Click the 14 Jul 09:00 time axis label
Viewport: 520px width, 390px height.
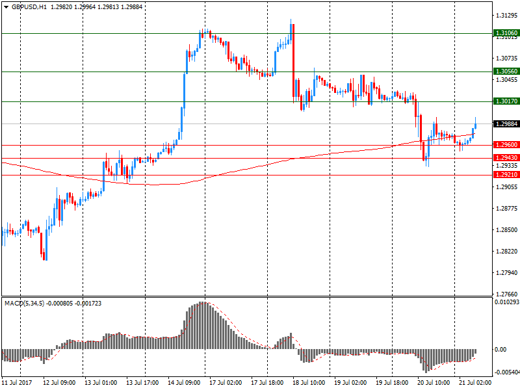tap(184, 382)
